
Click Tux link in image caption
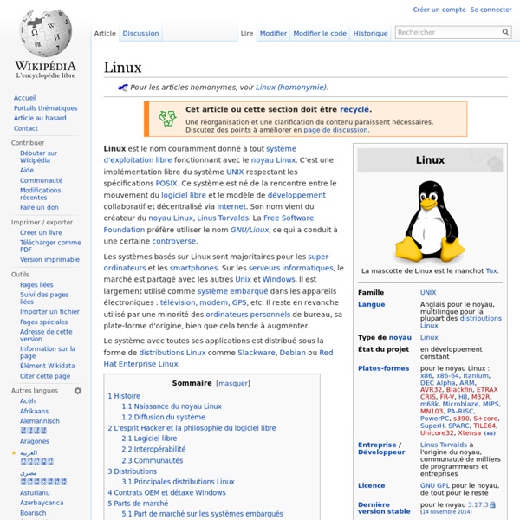click(x=491, y=271)
